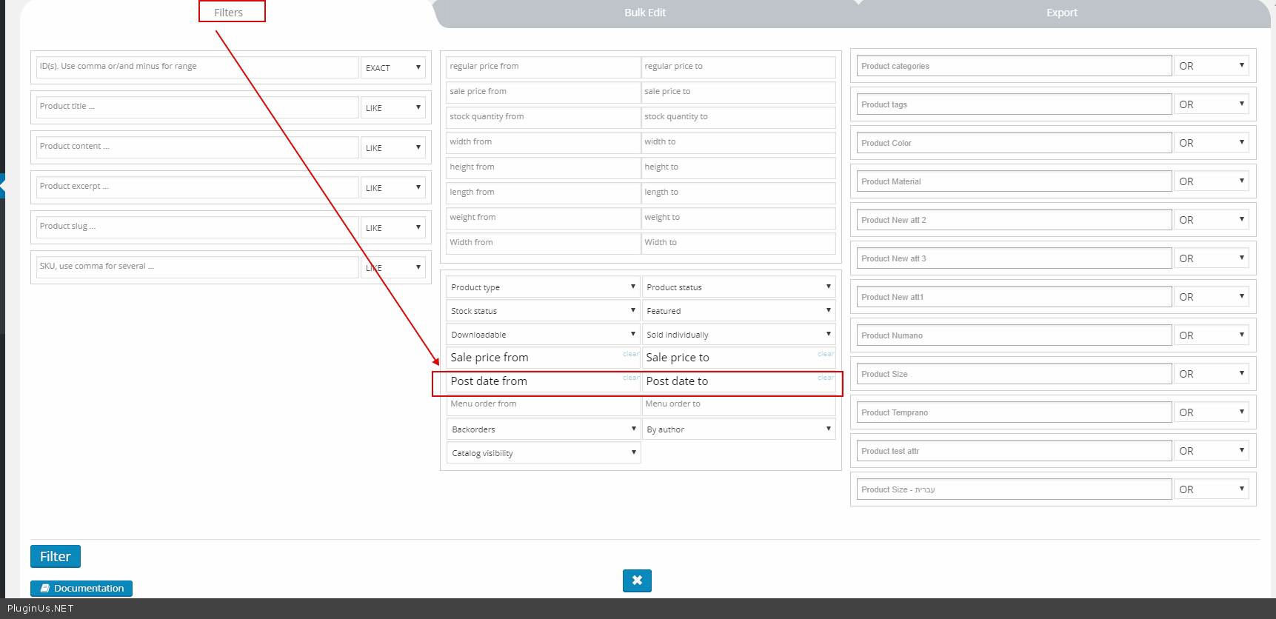
Task: Open the Export tab
Action: tap(1061, 13)
